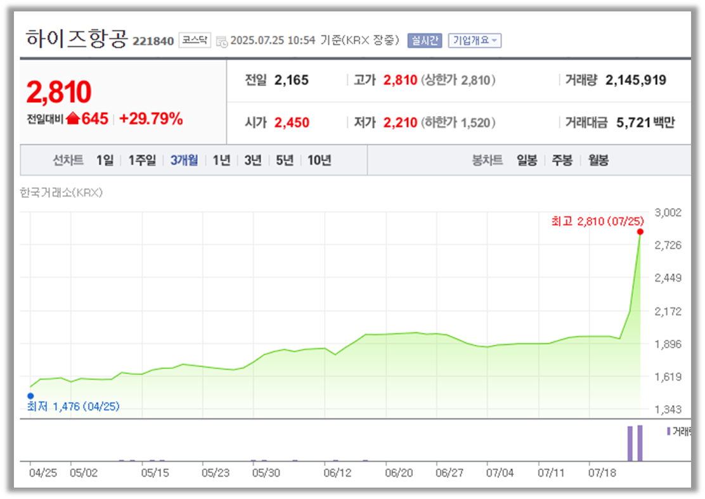
Task: Click the rightmost tall purple volume bar
Action: pos(640,443)
